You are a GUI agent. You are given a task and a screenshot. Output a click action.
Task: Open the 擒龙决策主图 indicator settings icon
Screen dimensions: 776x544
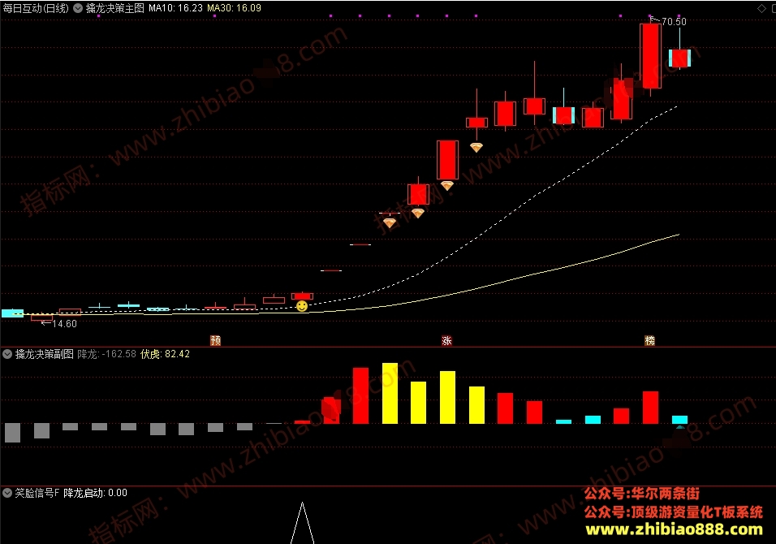78,8
